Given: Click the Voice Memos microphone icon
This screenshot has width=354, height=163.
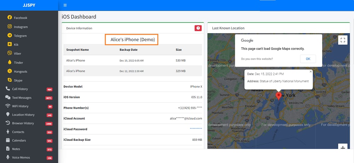Looking at the screenshot, I should point(8,157).
